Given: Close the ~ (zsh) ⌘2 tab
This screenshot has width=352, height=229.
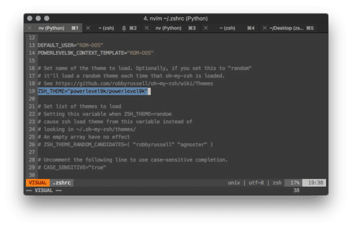Looking at the screenshot, I should 88,28.
